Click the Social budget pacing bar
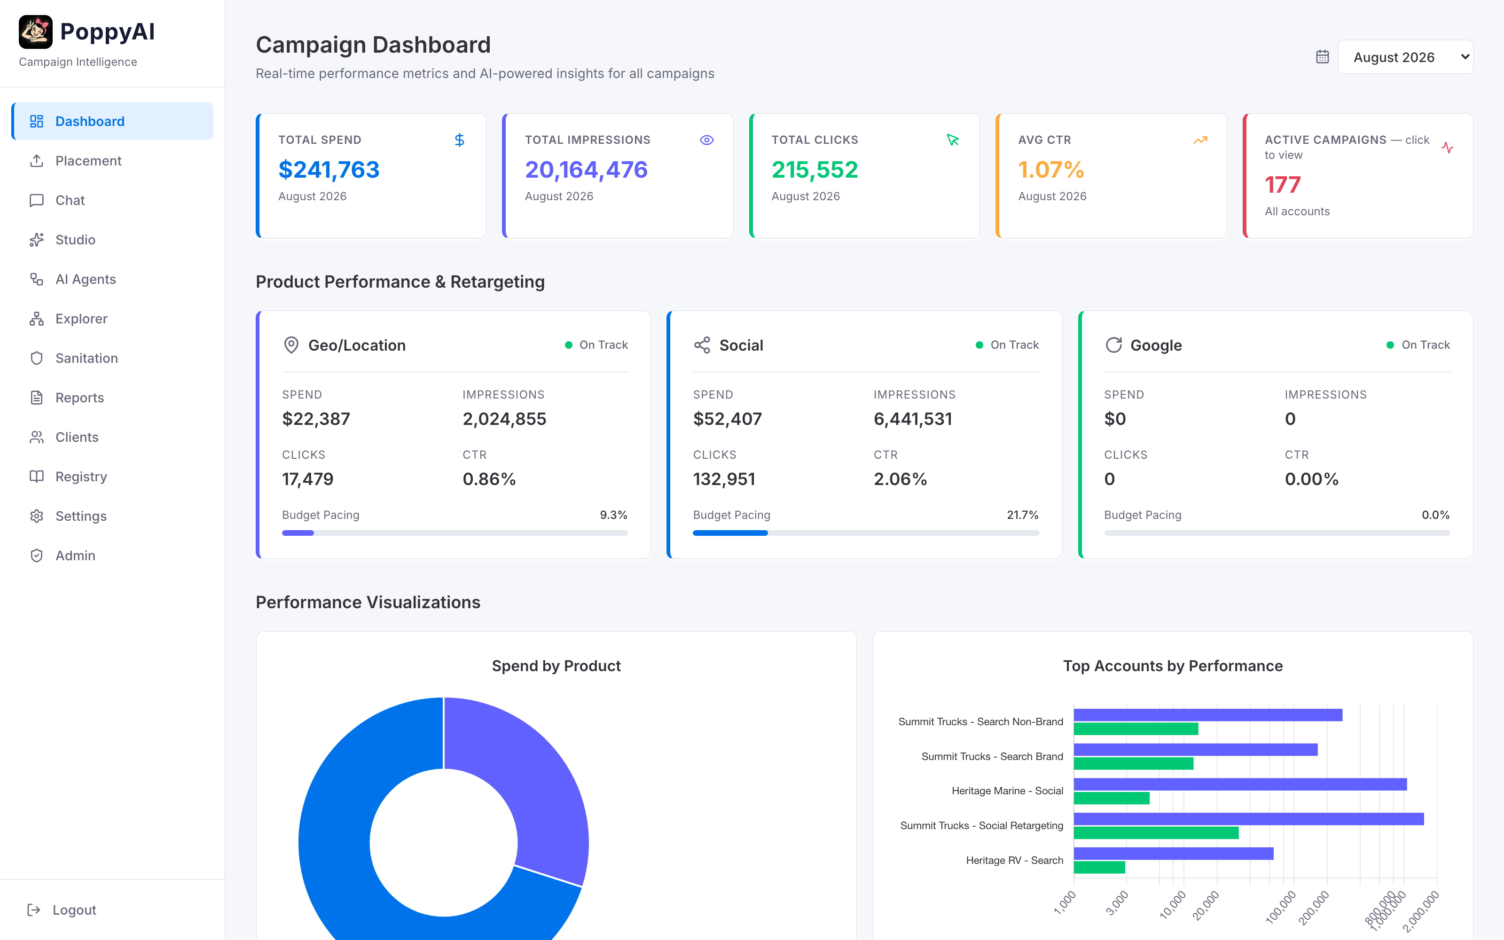This screenshot has height=940, width=1504. 866,533
